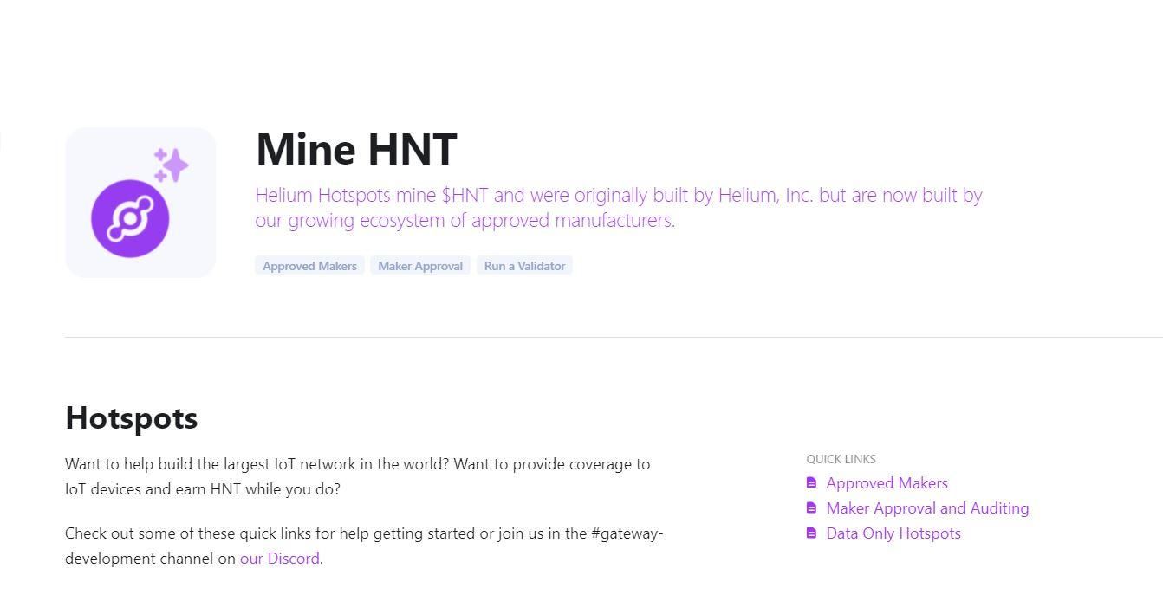Click the QUICK LINKS label
Screen dimensions: 1163x614
coord(841,459)
